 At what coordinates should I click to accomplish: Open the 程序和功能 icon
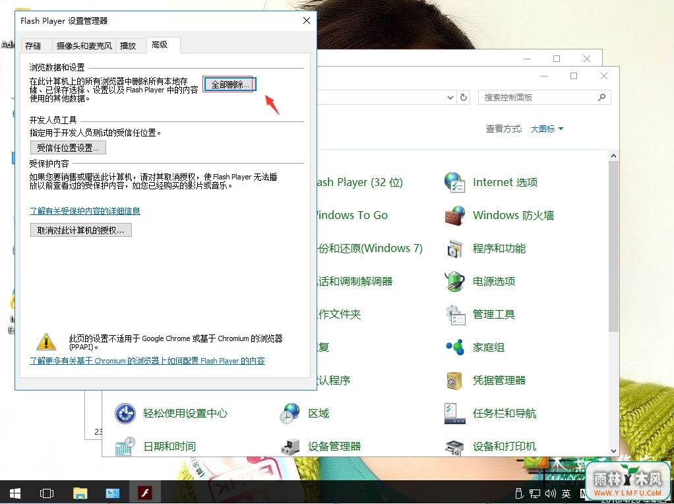(455, 249)
